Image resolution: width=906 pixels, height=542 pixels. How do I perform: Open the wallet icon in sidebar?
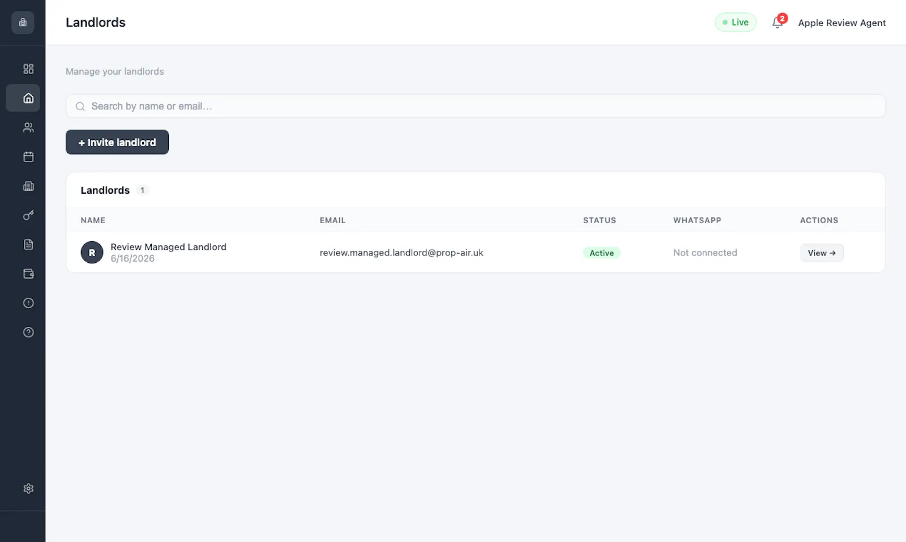tap(28, 274)
